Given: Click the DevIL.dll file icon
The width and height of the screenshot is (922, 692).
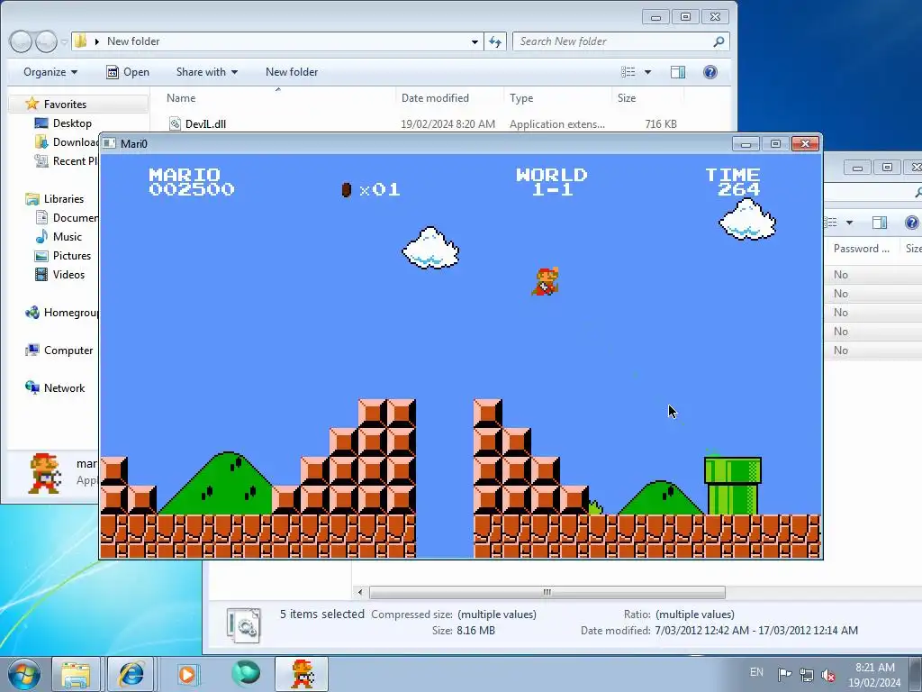Looking at the screenshot, I should 175,123.
